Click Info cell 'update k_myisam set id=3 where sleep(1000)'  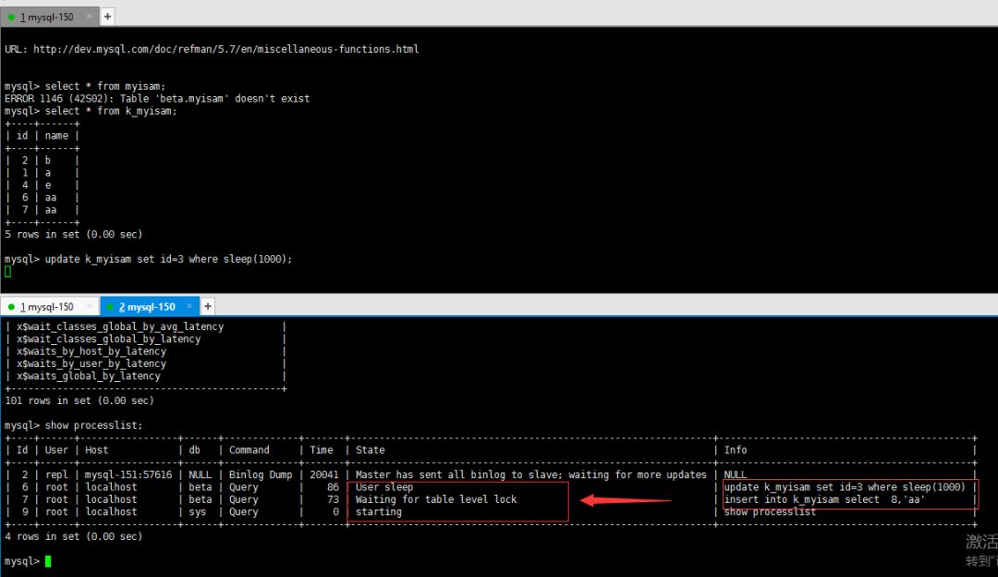[845, 487]
